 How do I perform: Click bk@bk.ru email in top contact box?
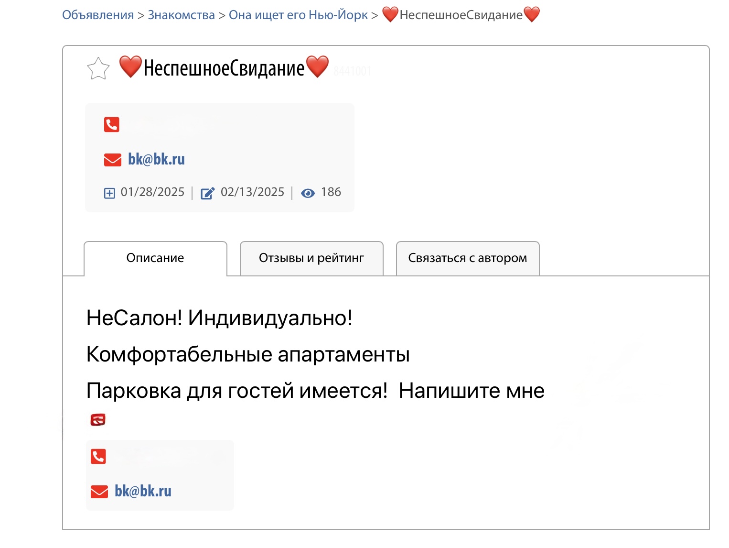(156, 159)
